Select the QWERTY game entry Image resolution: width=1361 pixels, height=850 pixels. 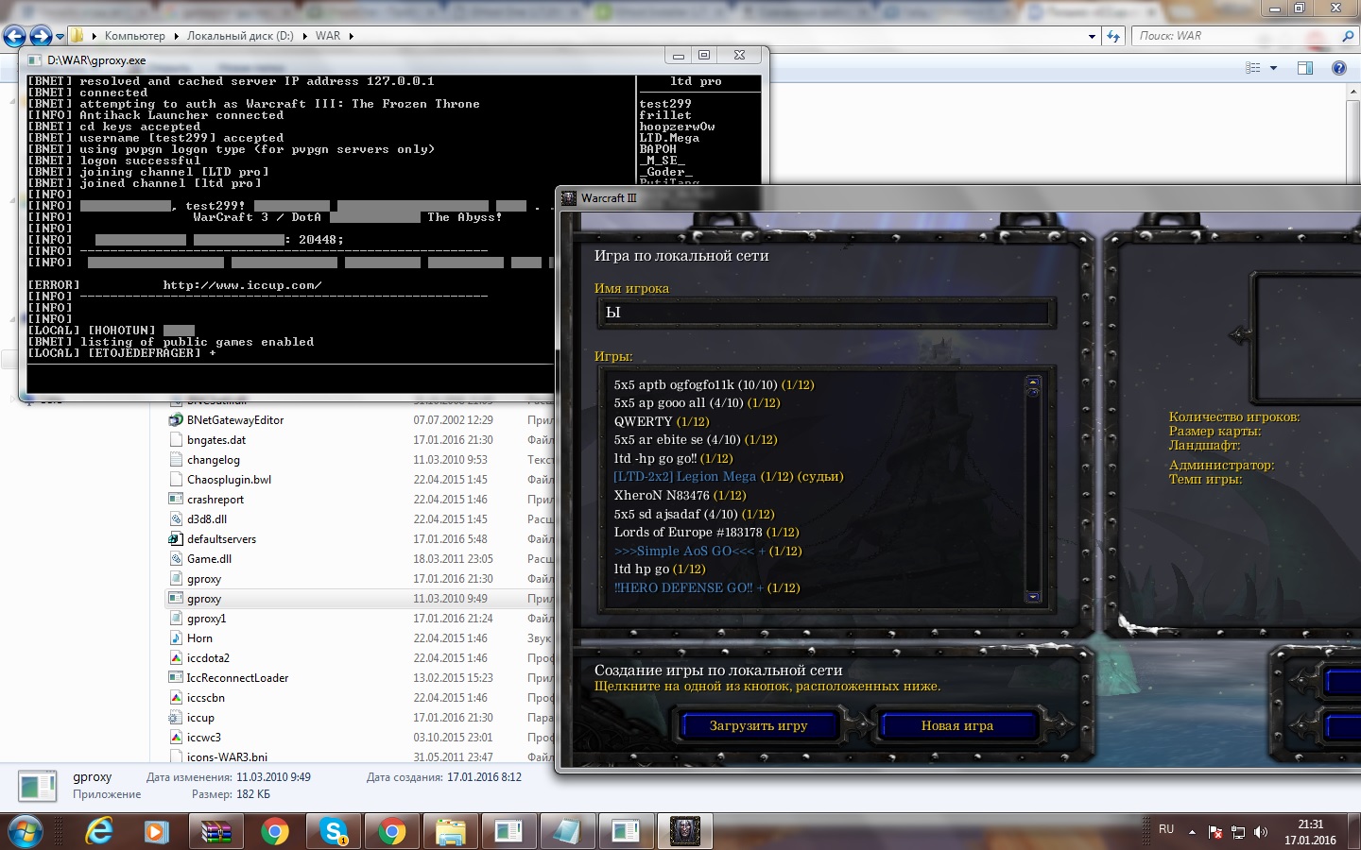661,422
